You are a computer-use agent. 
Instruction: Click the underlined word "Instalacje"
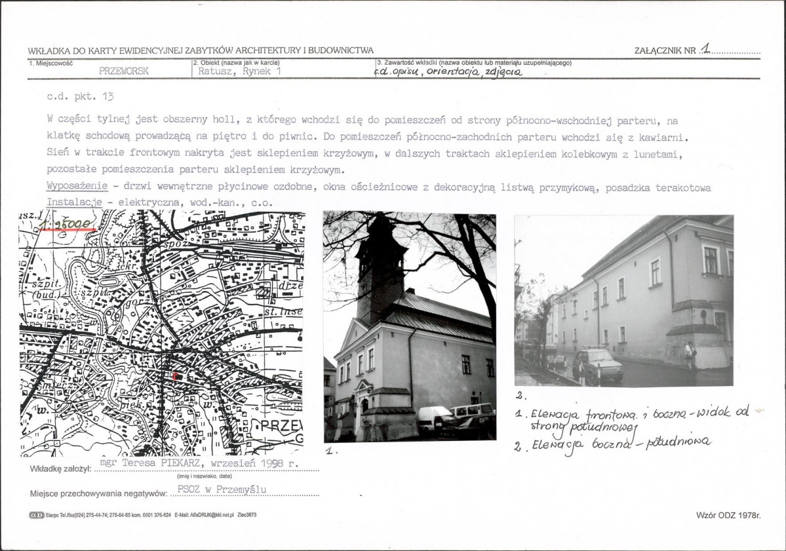click(74, 202)
